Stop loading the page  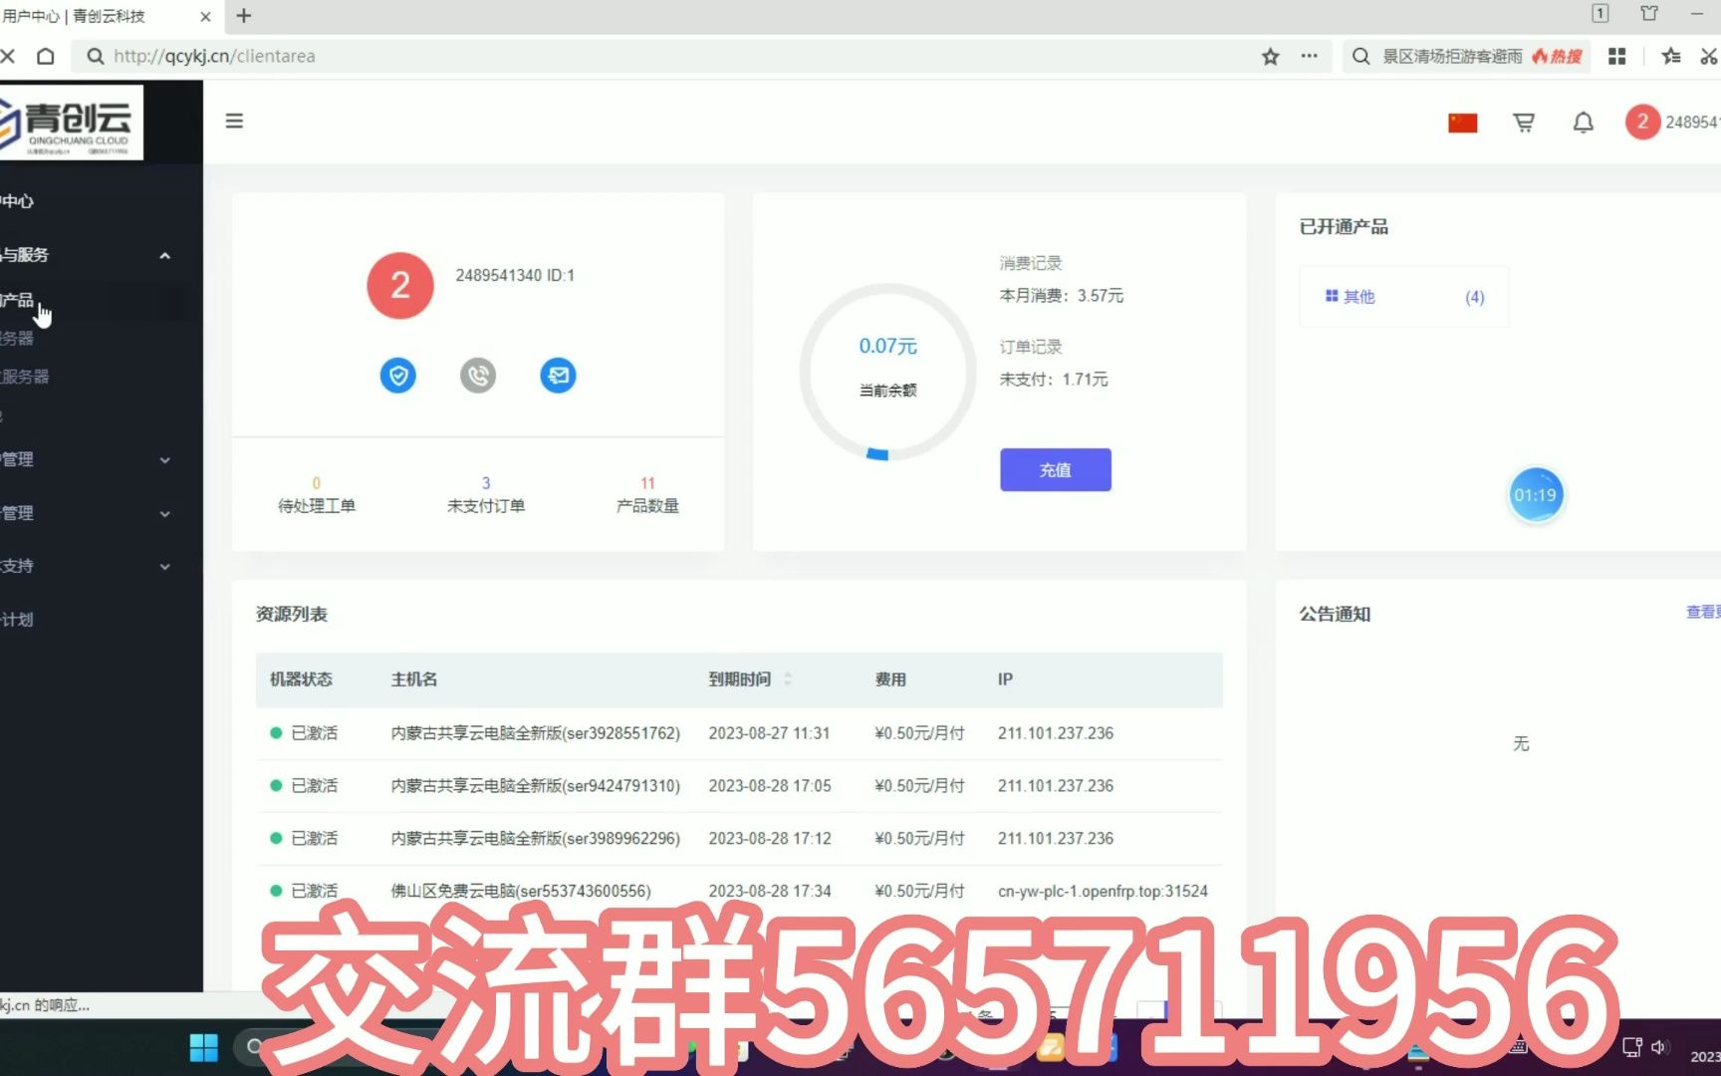tap(8, 57)
